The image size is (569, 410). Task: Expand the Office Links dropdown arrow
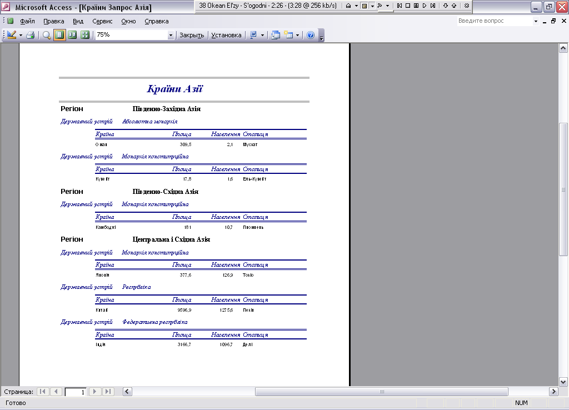tap(262, 35)
